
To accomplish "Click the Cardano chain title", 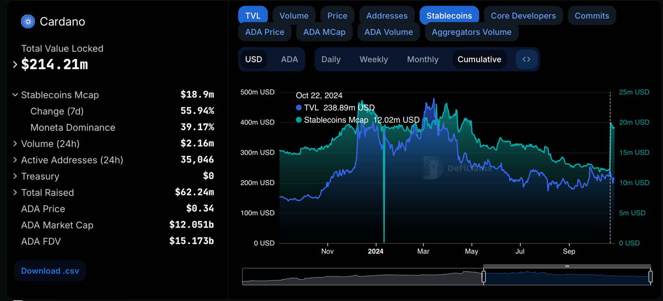I will point(62,21).
